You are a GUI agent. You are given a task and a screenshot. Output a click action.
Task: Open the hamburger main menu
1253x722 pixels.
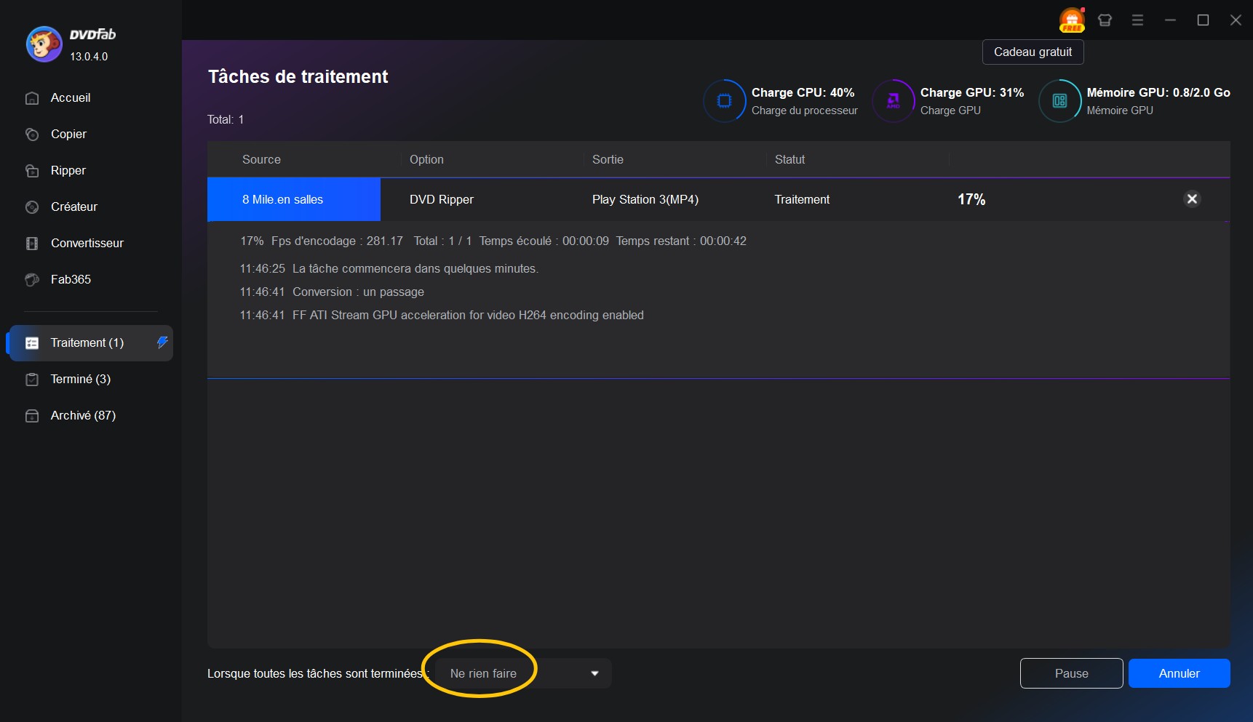pyautogui.click(x=1137, y=20)
